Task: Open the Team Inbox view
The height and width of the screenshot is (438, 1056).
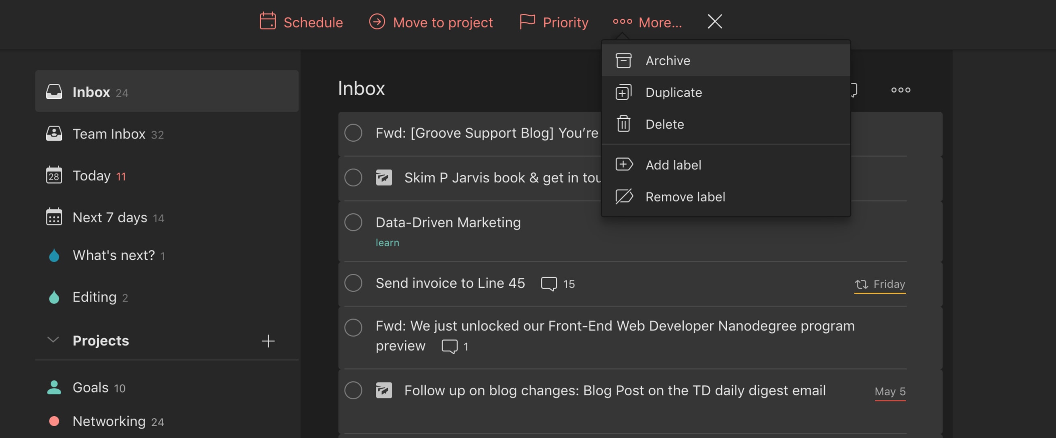Action: point(109,134)
